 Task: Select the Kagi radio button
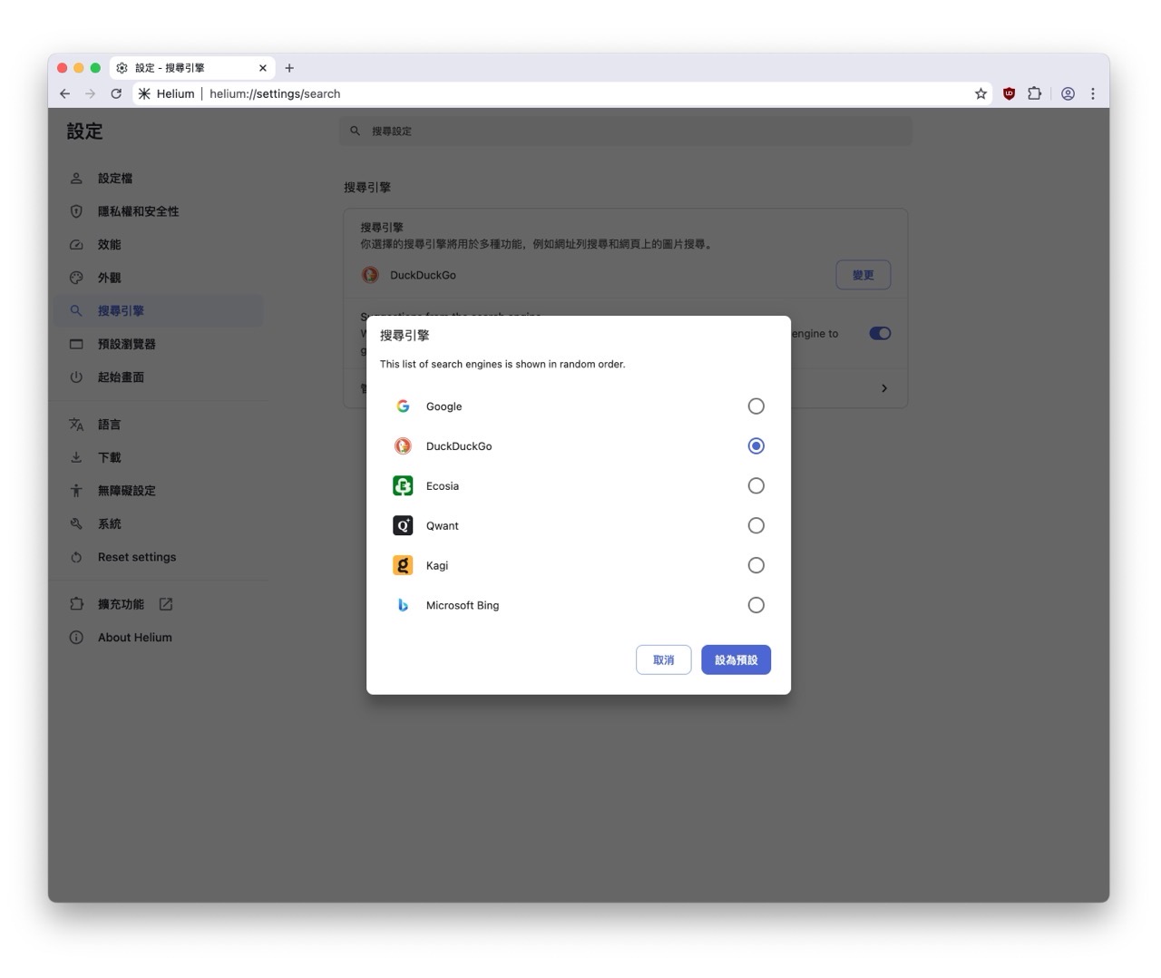point(756,565)
